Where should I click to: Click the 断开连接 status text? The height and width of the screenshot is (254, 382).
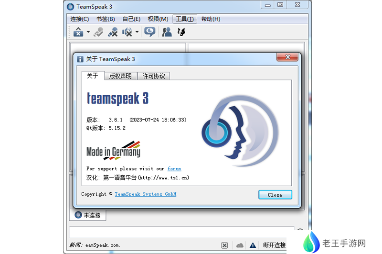[274, 245]
